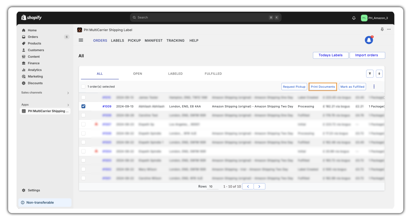Select the ALL orders tab
413x219 pixels.
pos(100,74)
